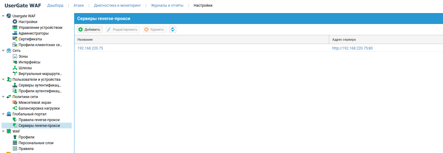443x153 pixels.
Task: Click the Сертификаты icon
Action: [15, 39]
